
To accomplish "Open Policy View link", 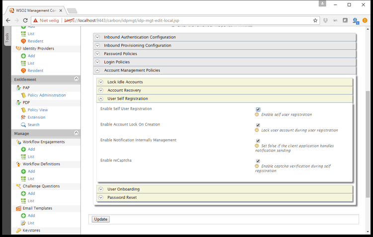I will pyautogui.click(x=38, y=110).
